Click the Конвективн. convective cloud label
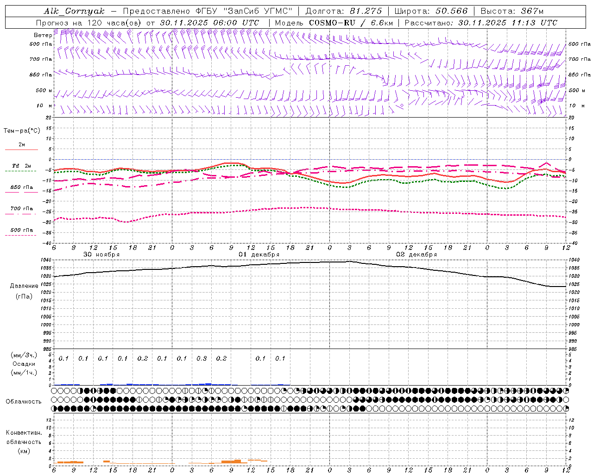The height and width of the screenshot is (474, 593). click(x=24, y=433)
